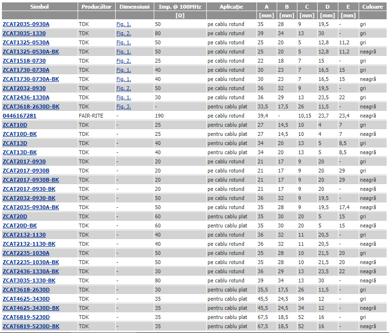Select the ZCAT2235-1030A-BK link
389x333 pixels.
pyautogui.click(x=30, y=262)
